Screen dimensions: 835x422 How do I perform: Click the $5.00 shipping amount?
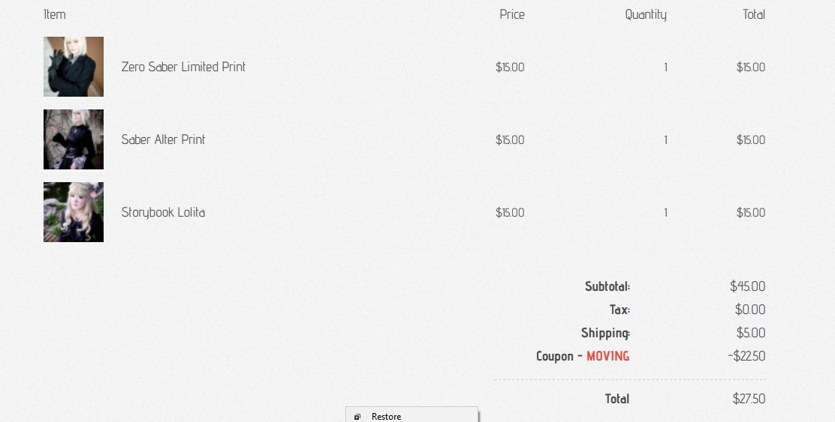[x=750, y=333]
